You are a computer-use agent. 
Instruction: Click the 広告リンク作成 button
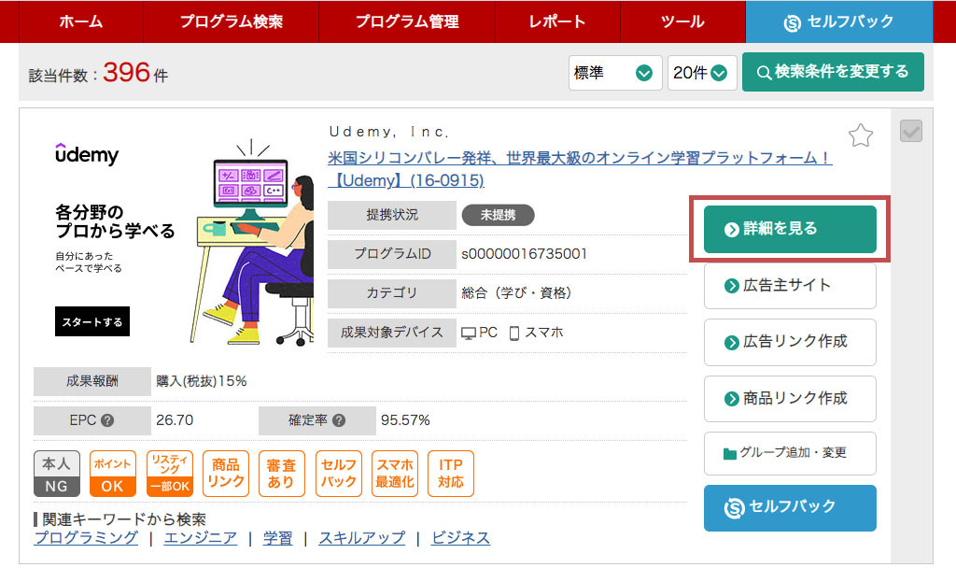pos(790,342)
